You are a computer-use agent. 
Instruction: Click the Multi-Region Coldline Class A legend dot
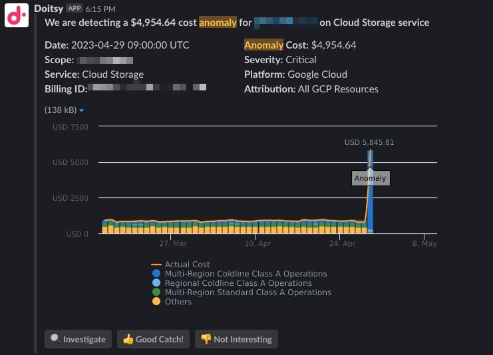[156, 274]
